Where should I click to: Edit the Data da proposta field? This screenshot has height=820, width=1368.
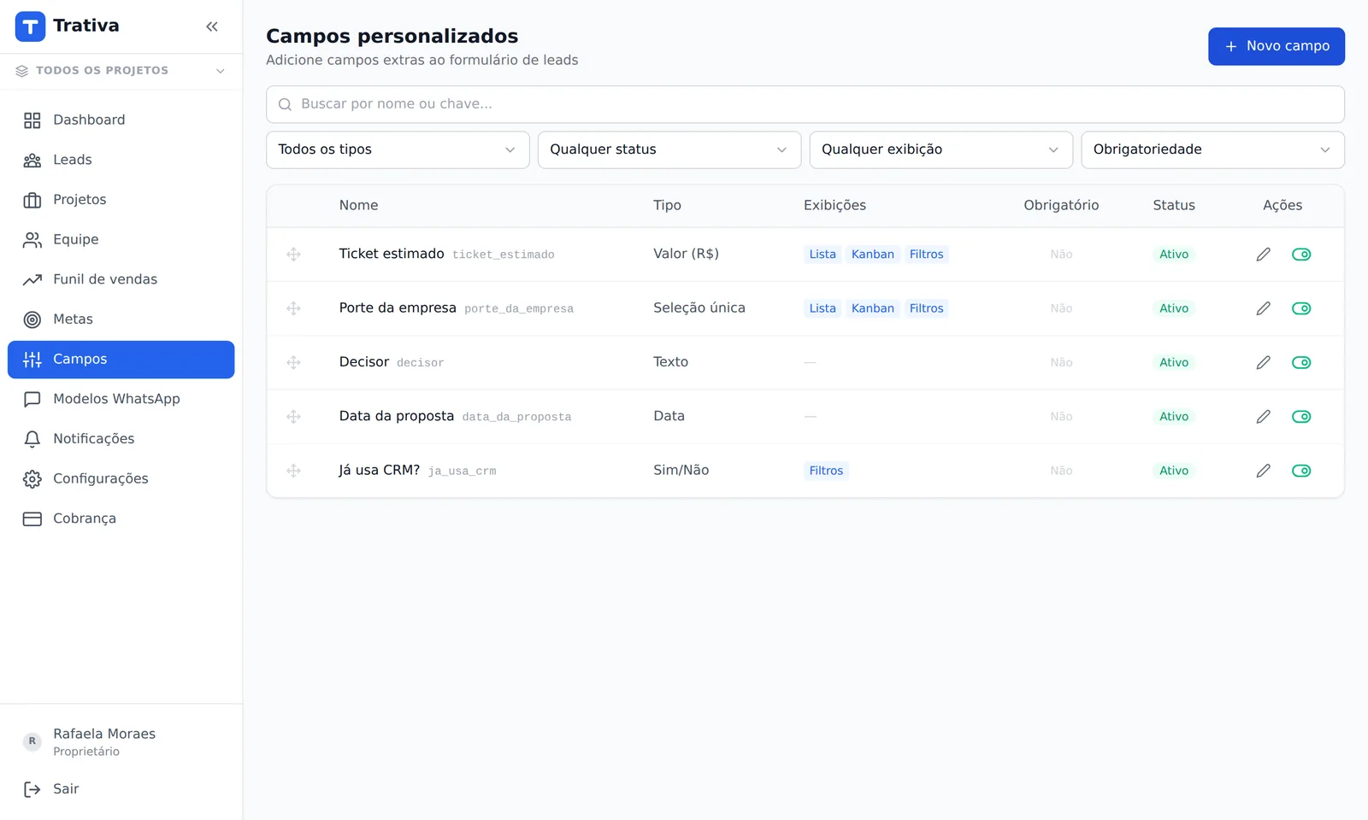(1263, 417)
